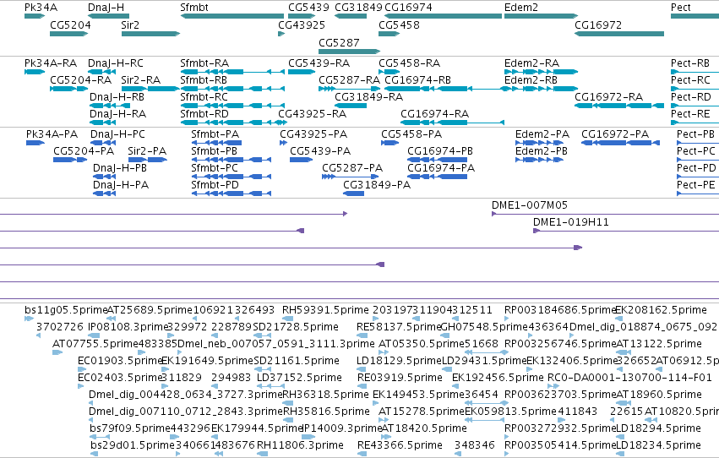Click the Edem2 gene label

pyautogui.click(x=521, y=8)
